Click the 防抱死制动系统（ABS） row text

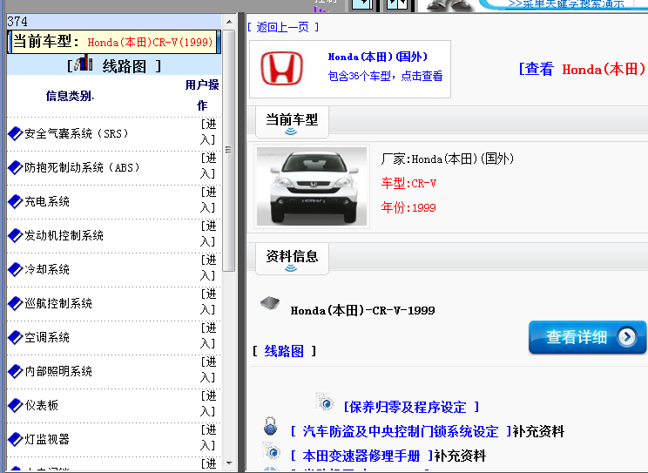pyautogui.click(x=82, y=167)
